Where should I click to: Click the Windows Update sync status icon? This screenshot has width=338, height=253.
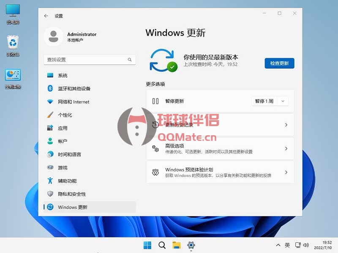click(x=163, y=60)
